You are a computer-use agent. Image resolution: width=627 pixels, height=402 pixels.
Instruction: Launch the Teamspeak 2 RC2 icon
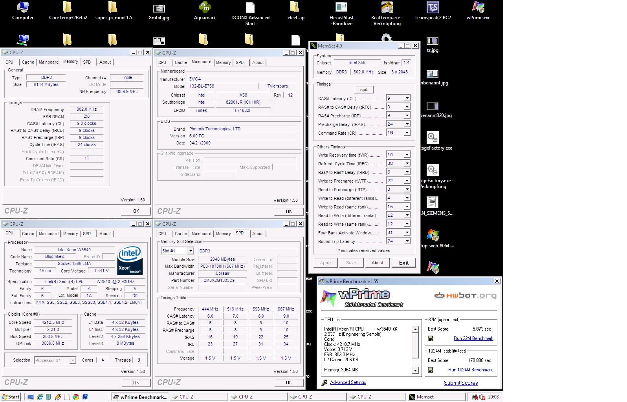[x=433, y=11]
